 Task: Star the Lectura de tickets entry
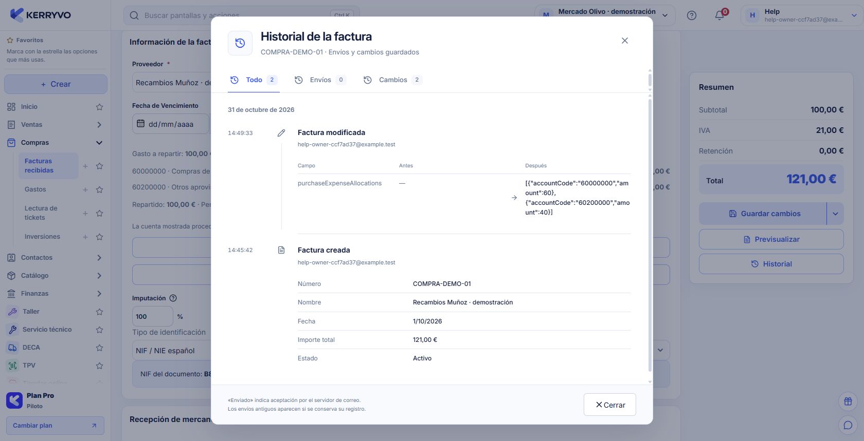click(99, 213)
